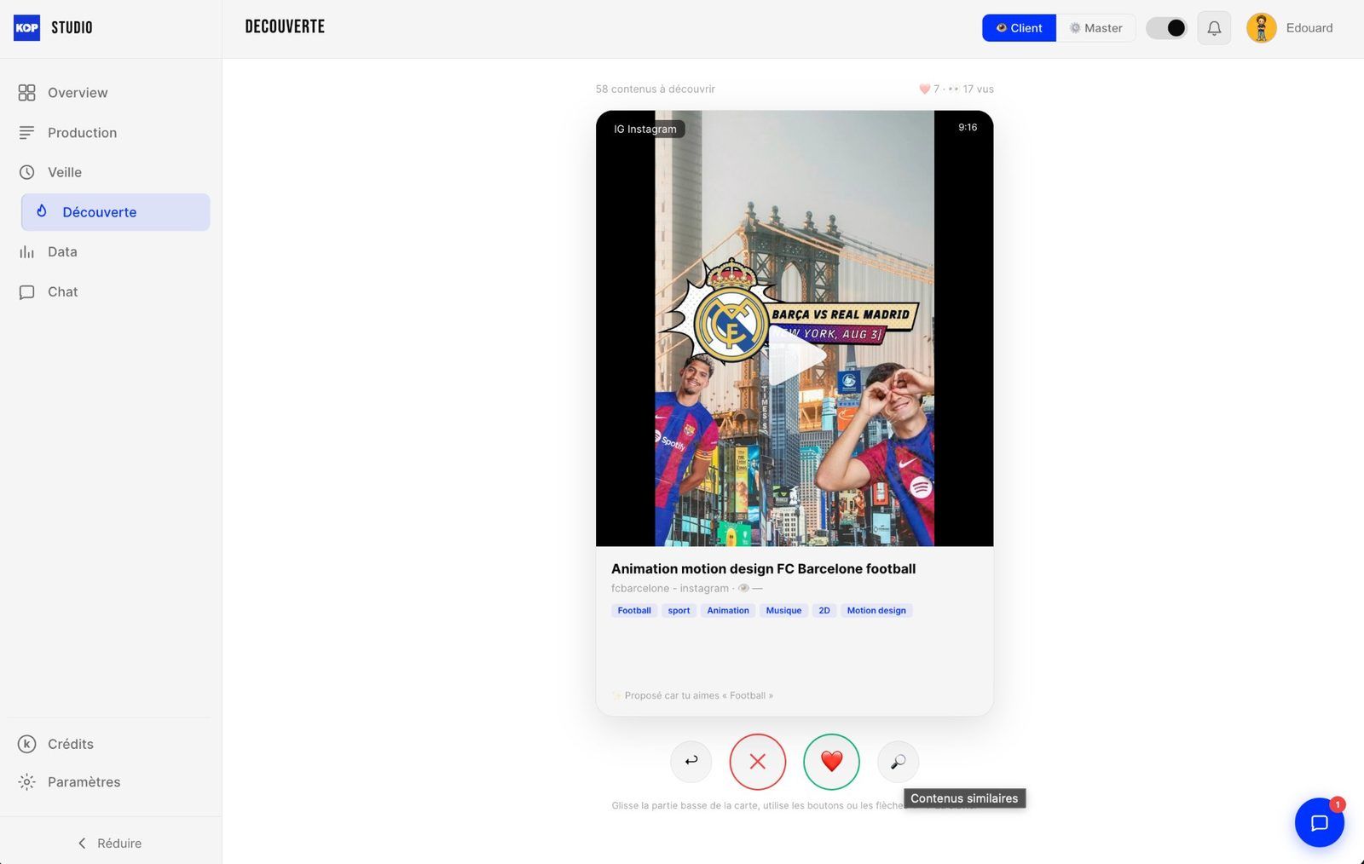Click the Motion design tag
The image size is (1364, 864).
coord(876,611)
